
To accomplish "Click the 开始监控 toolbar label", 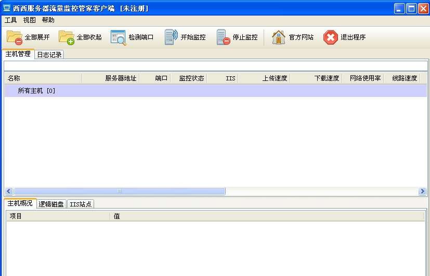I will point(193,37).
